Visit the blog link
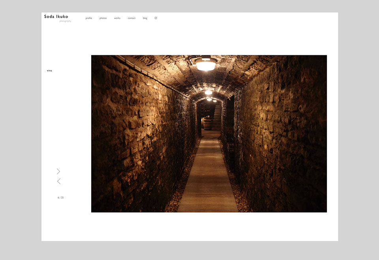Screen dimensions: 379x260 145,18
